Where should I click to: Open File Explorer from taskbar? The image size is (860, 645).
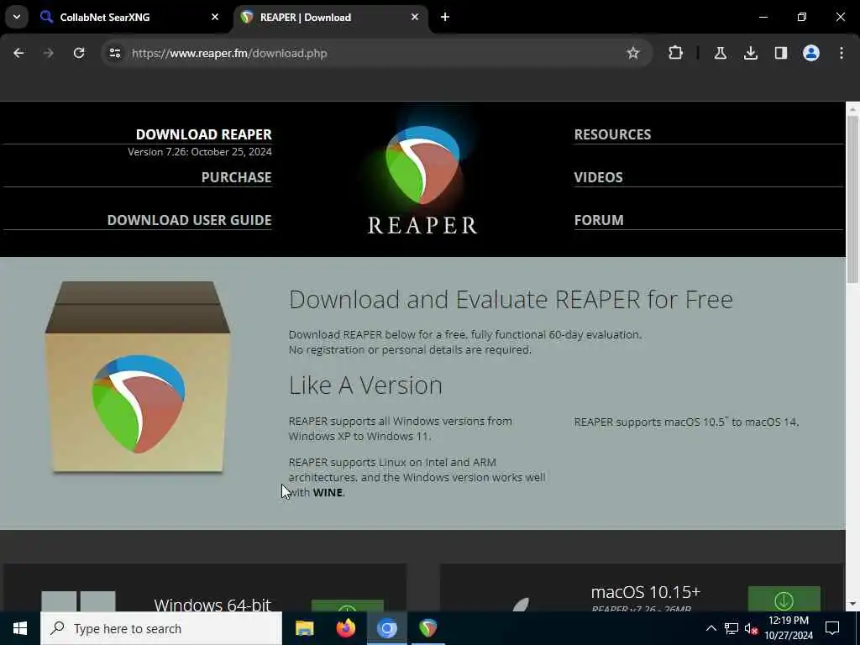[x=304, y=628]
